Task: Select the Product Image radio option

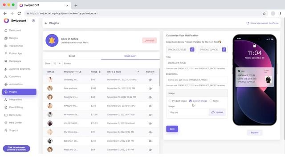Action: [170, 101]
